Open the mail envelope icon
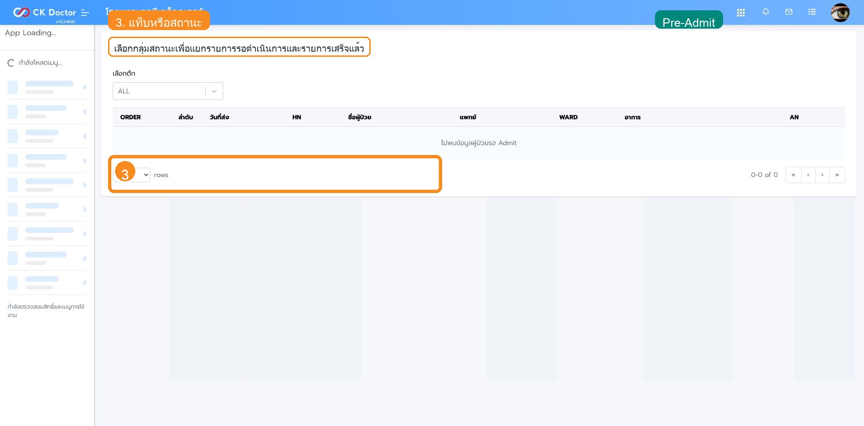 (789, 12)
